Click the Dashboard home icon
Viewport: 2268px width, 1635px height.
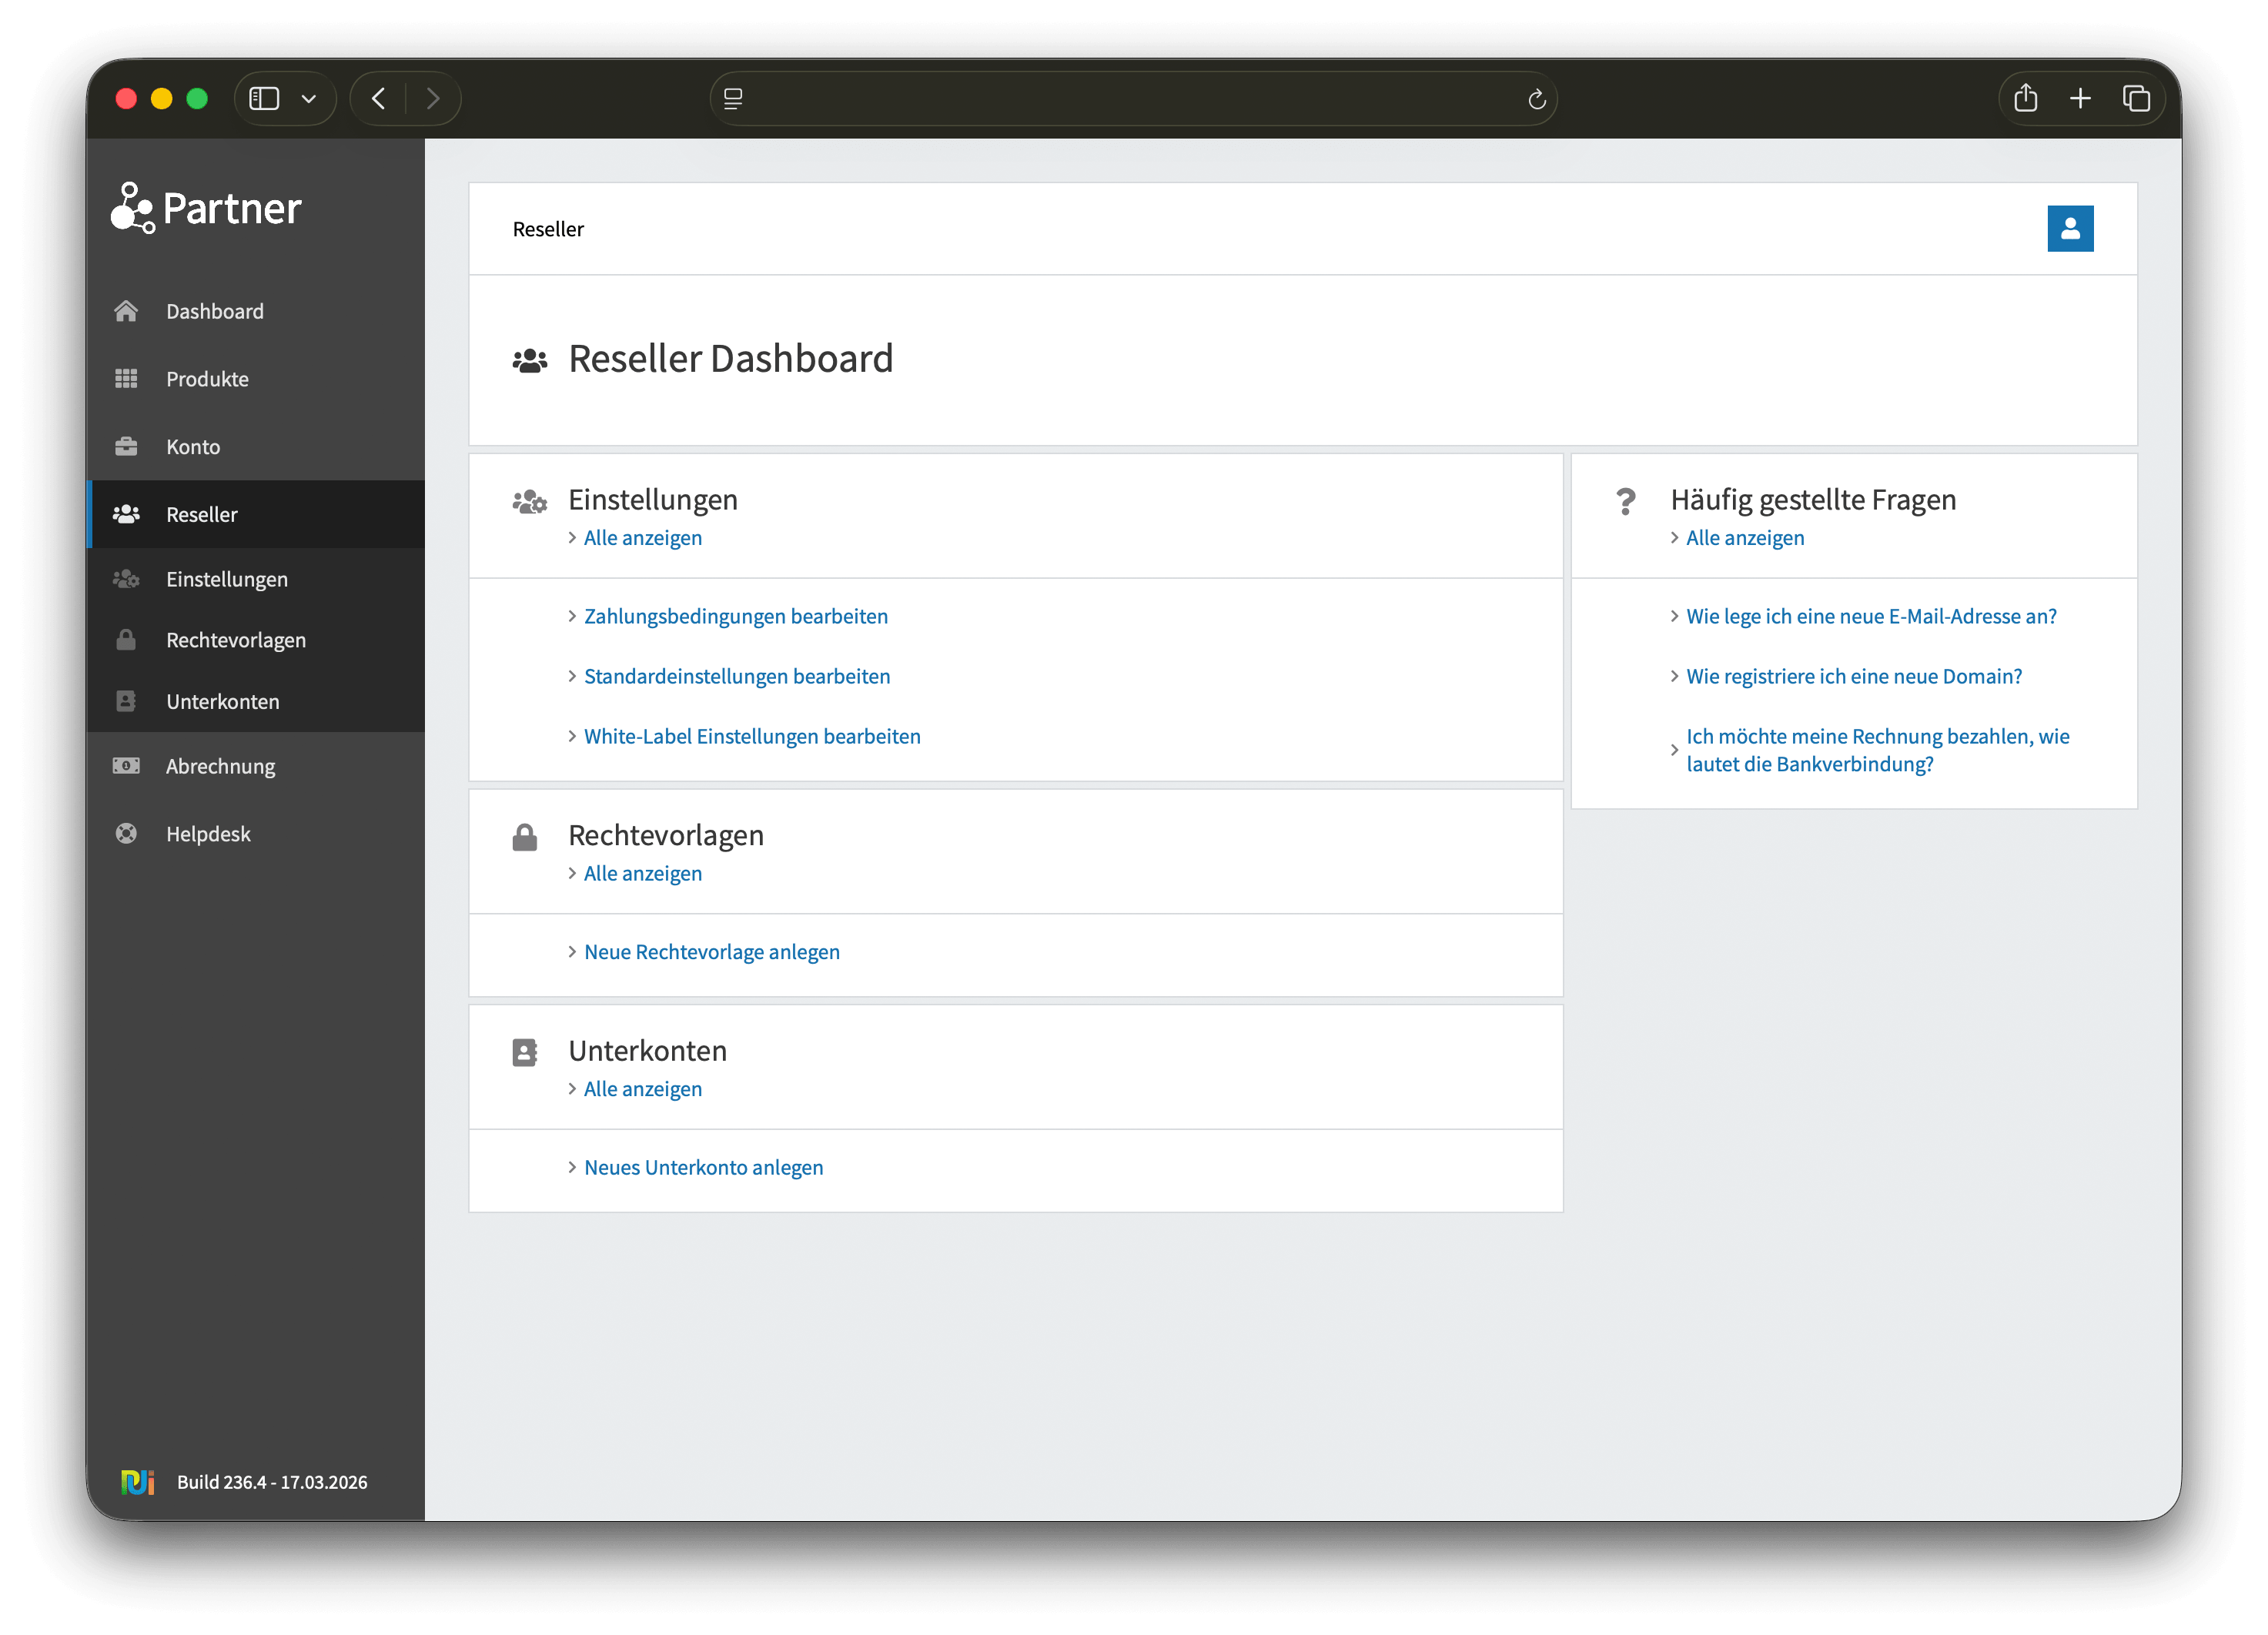[x=126, y=311]
